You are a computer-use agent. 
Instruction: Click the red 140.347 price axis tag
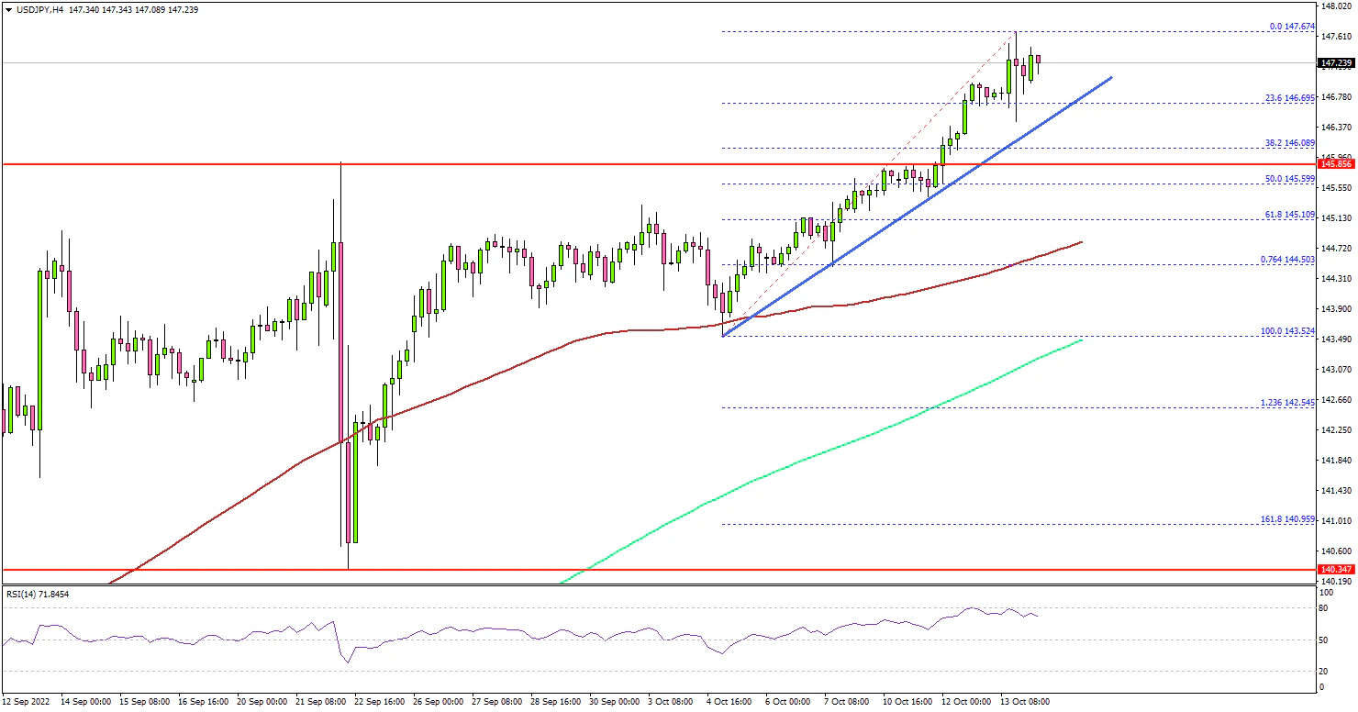pos(1336,570)
